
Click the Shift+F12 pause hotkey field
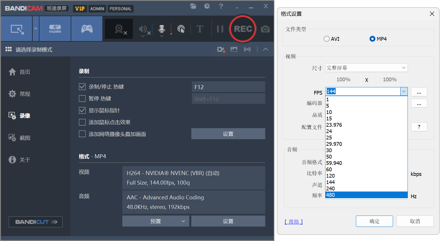tap(228, 99)
